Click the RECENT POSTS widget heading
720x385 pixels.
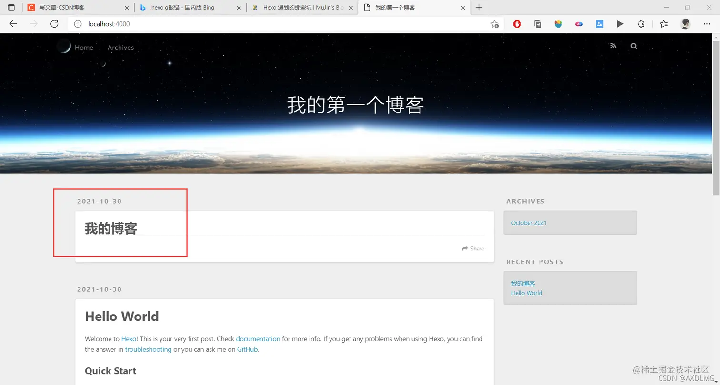[x=535, y=262]
